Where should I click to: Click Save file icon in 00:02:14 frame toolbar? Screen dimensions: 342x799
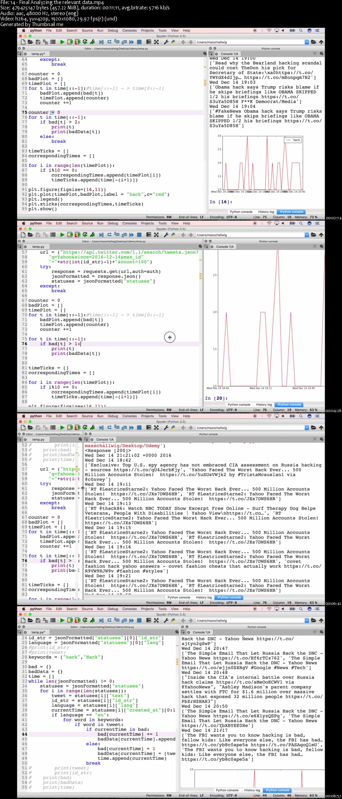pos(38,42)
